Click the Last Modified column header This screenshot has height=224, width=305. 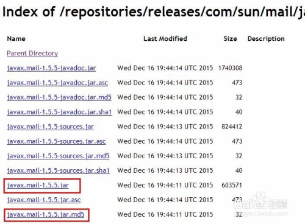pyautogui.click(x=165, y=38)
